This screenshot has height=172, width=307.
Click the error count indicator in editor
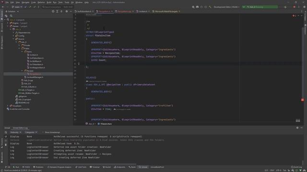pos(294,16)
